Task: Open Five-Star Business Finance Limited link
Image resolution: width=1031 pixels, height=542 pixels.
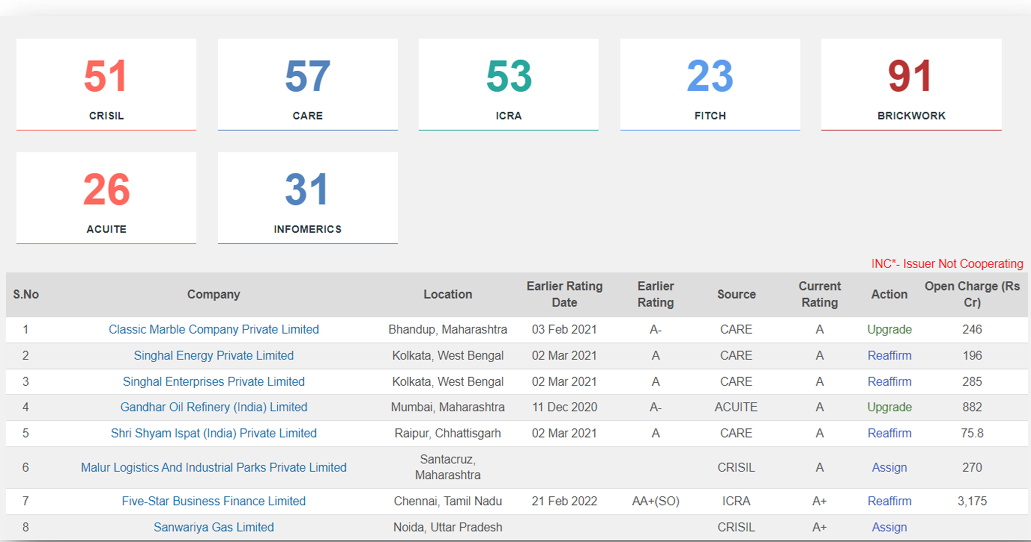Action: point(214,501)
